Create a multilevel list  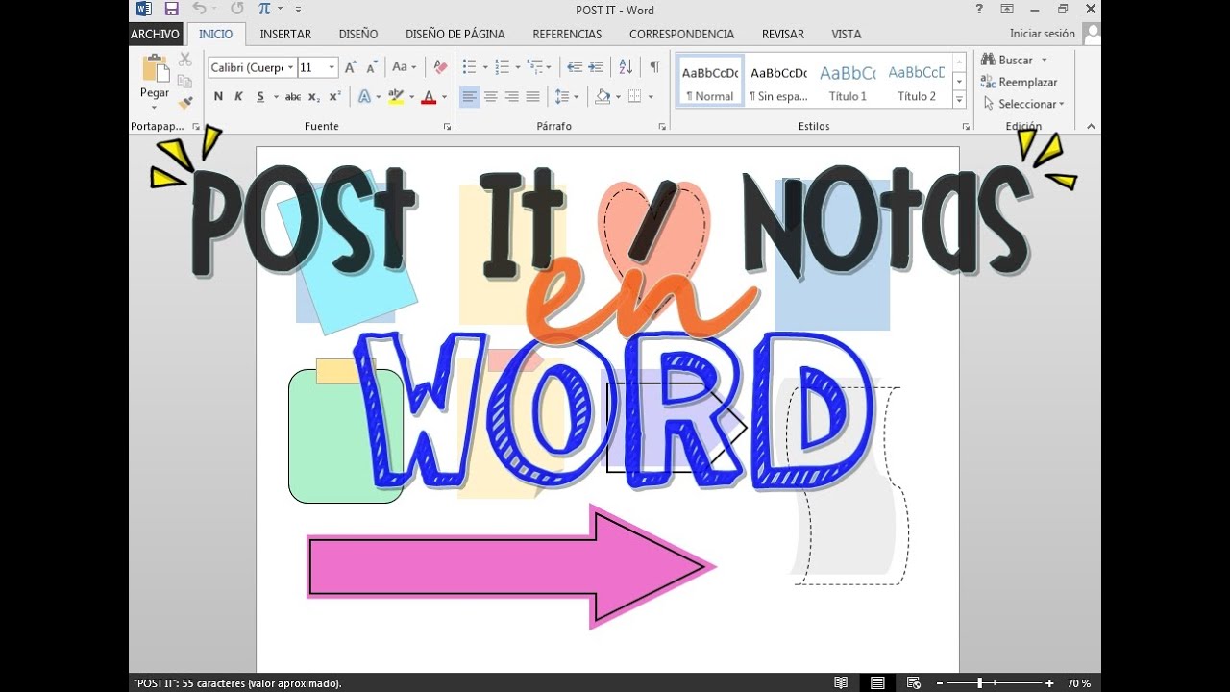point(534,67)
